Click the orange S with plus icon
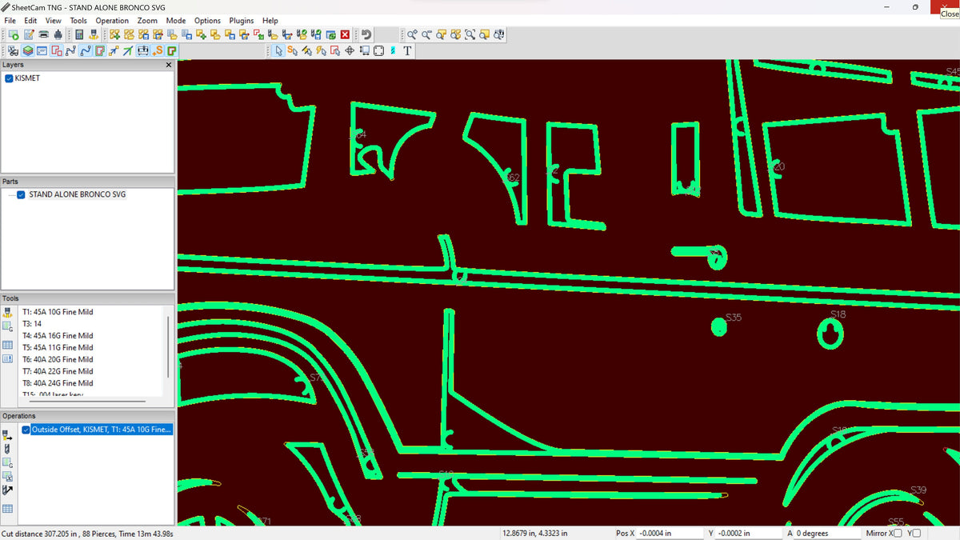 [x=158, y=50]
